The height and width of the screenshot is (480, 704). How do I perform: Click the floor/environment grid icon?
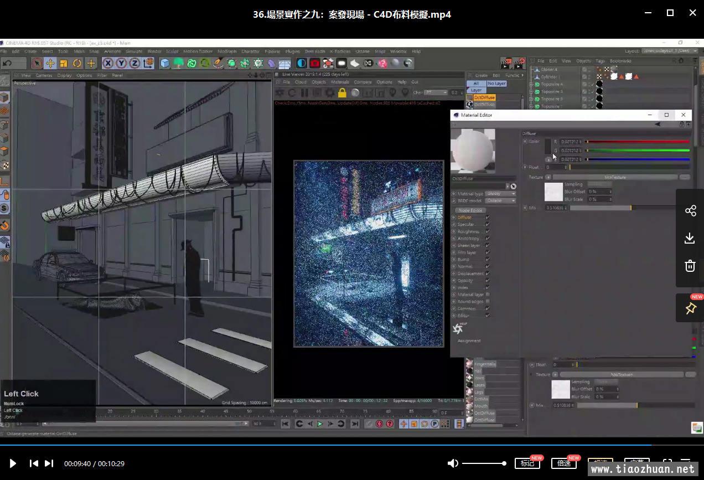click(x=284, y=63)
